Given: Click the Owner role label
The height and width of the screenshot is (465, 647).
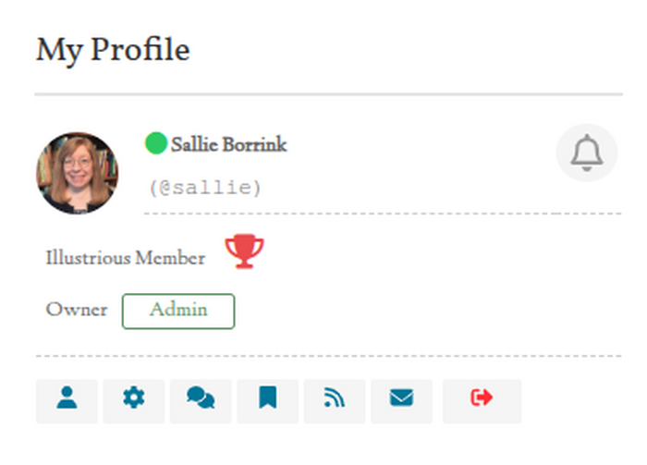Looking at the screenshot, I should coord(77,311).
